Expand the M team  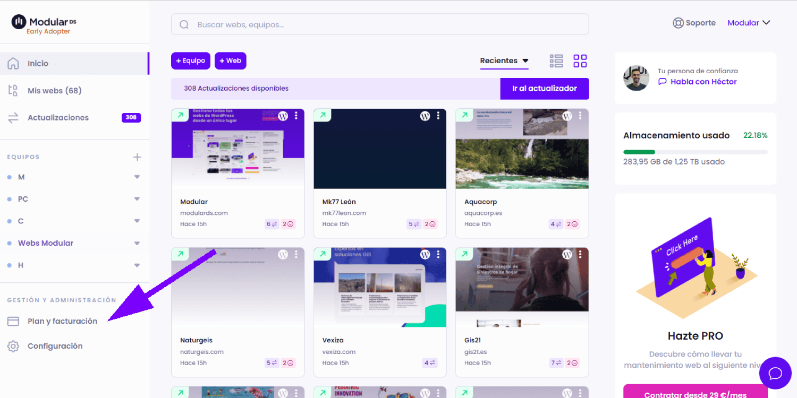pos(137,177)
